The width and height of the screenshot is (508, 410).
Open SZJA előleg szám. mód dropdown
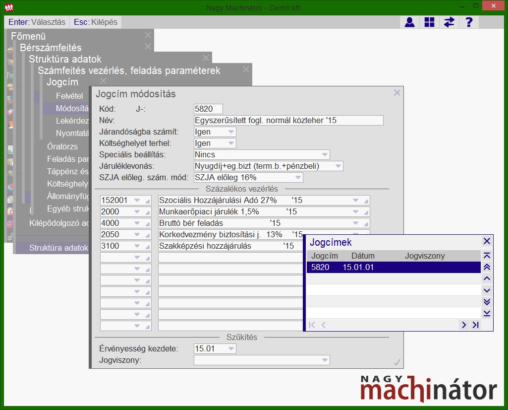tap(298, 178)
